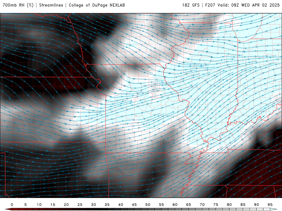Click the '70' value on the legend
Image resolution: width=282 pixels, height=211 pixels.
(202, 205)
